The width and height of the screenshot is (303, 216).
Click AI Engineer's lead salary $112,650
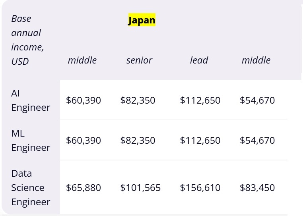(x=200, y=100)
